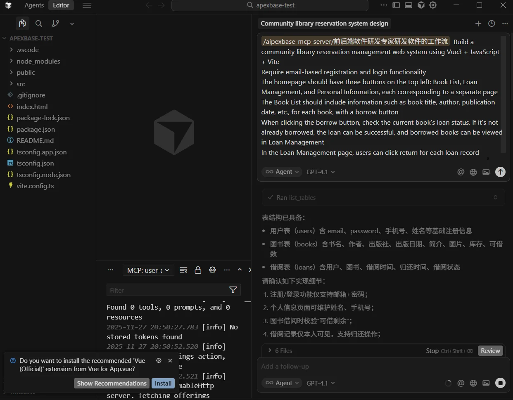Expand the src folder in explorer
The width and height of the screenshot is (513, 400).
coord(21,84)
